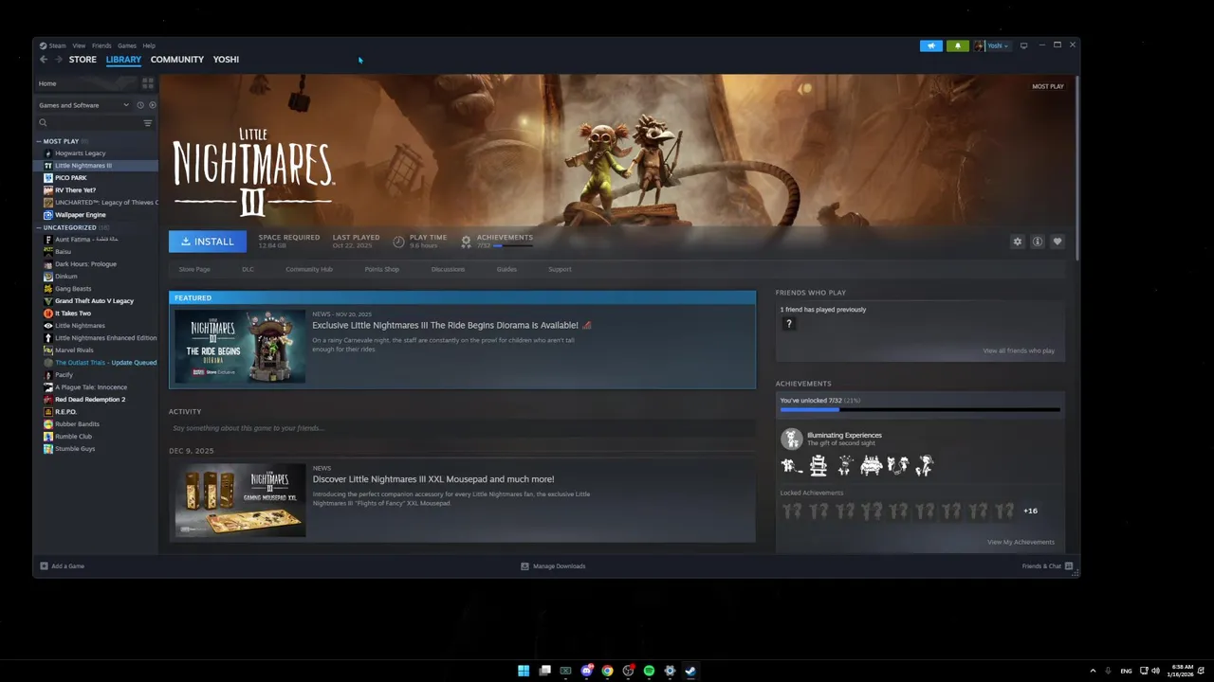The image size is (1214, 682).
Task: Click the activity comment input field
Action: (x=462, y=428)
